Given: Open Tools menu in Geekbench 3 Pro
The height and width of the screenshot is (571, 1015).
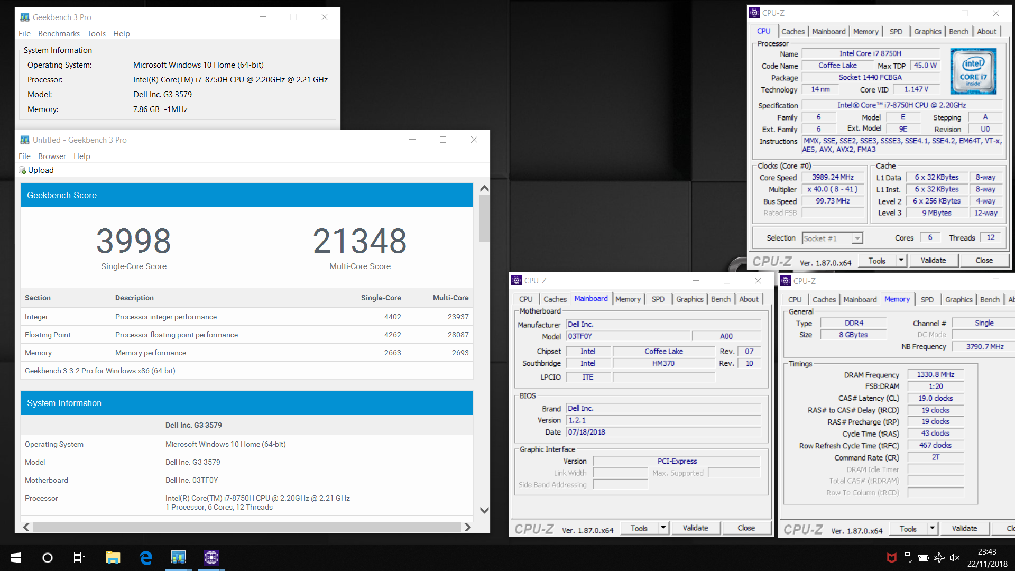Looking at the screenshot, I should point(96,34).
